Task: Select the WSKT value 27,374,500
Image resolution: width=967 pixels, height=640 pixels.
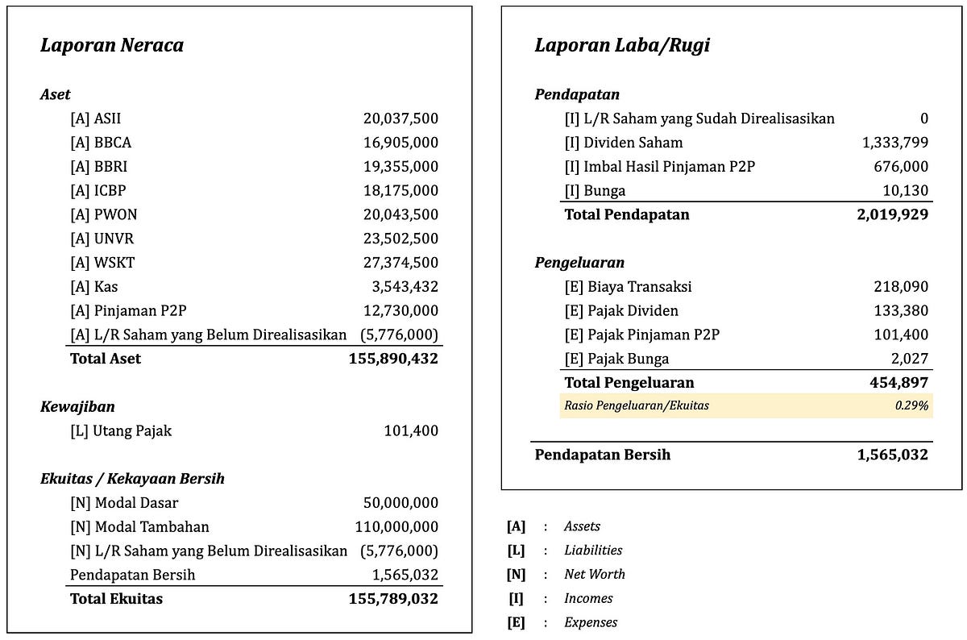Action: pyautogui.click(x=400, y=263)
